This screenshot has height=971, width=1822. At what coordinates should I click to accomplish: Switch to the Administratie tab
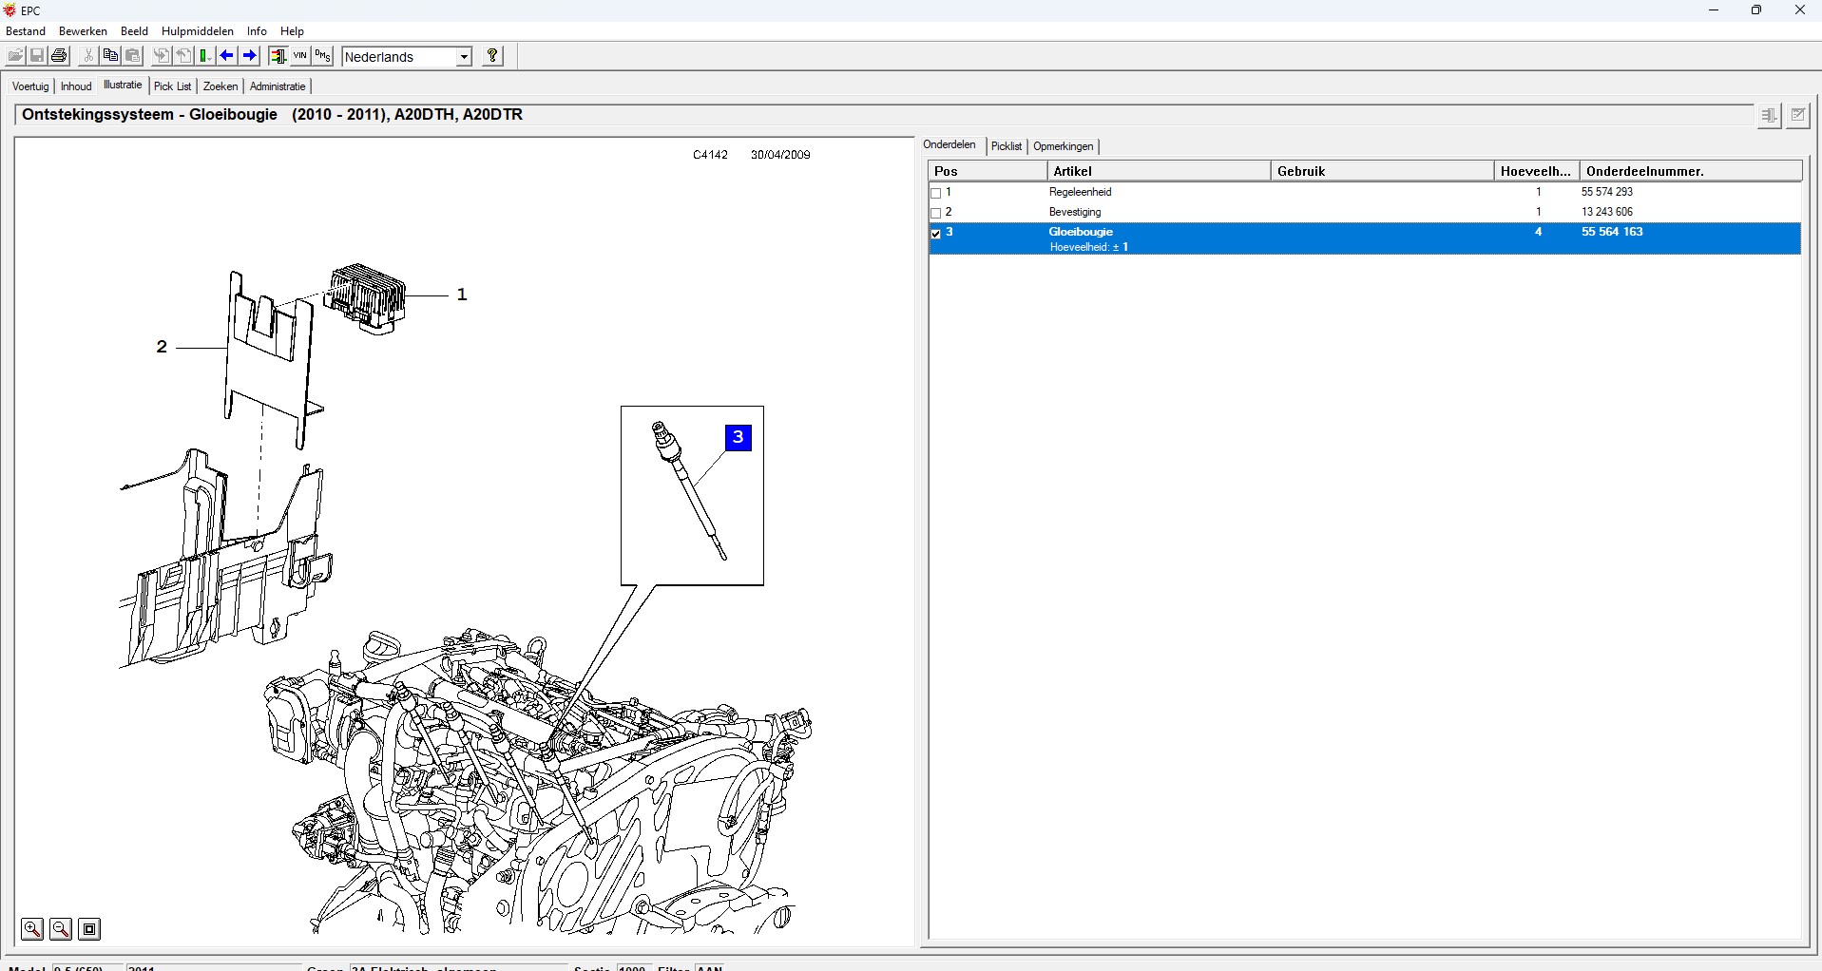pos(278,86)
